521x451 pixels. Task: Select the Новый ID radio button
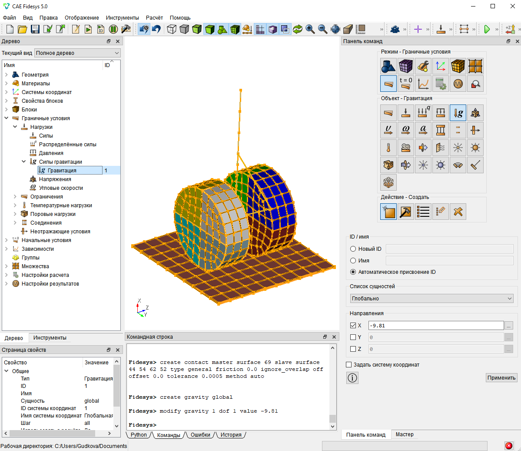353,249
